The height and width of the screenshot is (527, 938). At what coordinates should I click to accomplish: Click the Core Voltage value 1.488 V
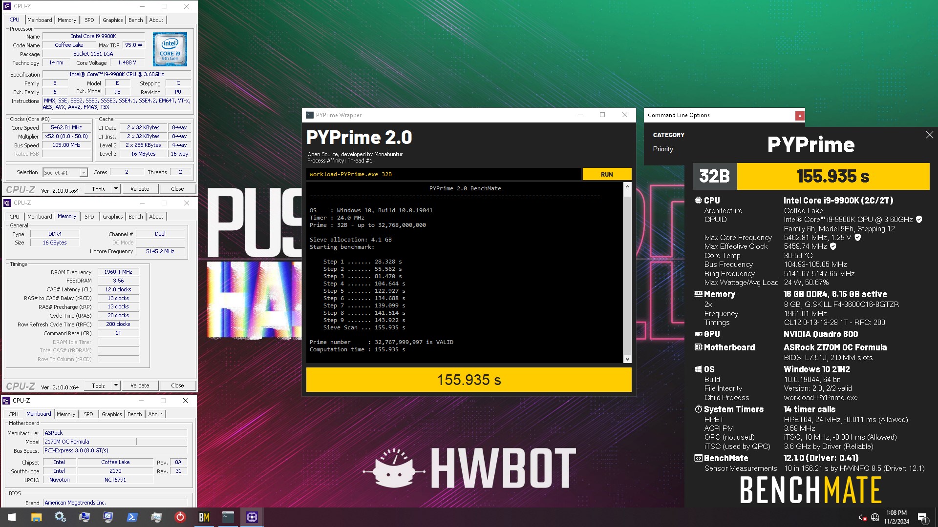point(127,62)
